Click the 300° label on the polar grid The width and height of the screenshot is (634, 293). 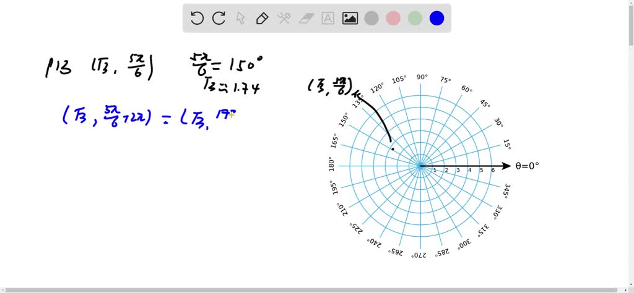(465, 244)
